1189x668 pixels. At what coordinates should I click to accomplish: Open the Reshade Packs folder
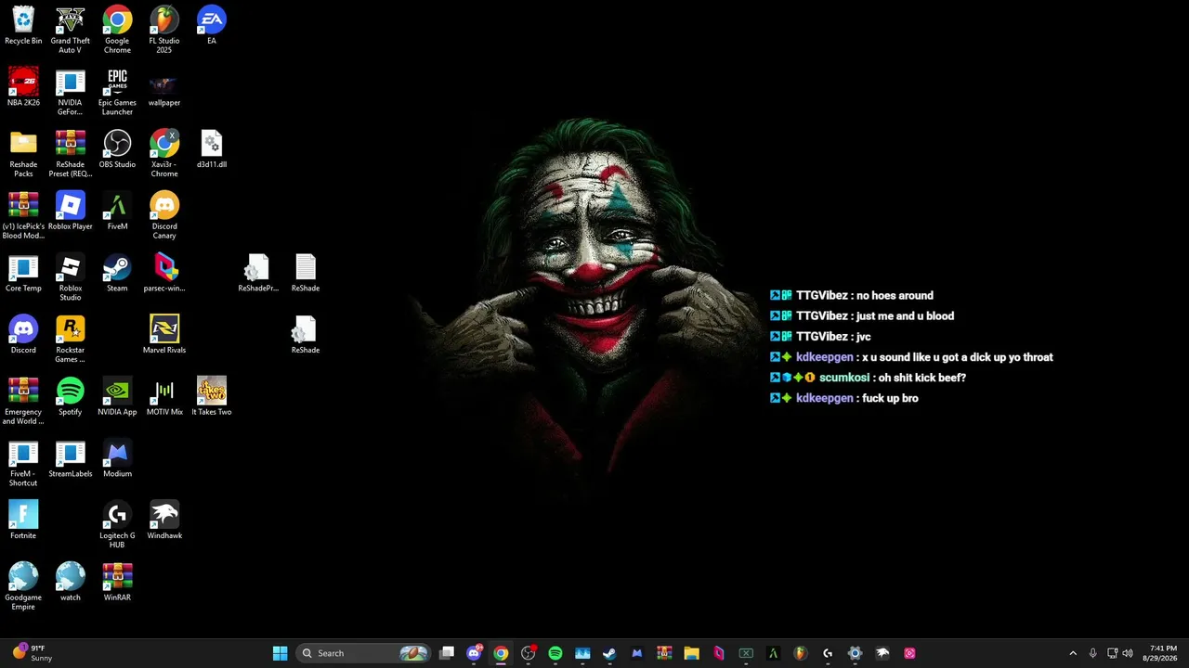pos(23,154)
